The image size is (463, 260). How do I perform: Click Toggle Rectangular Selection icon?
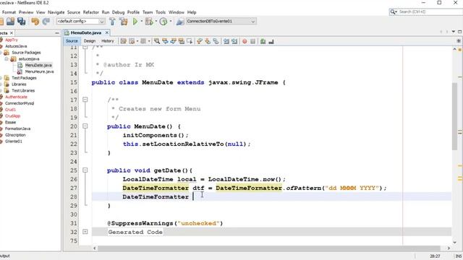tap(190, 41)
